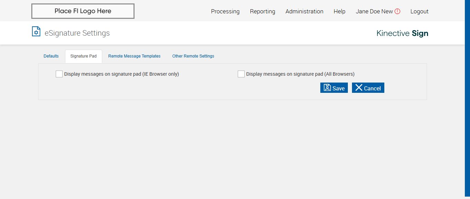Click the X icon on Cancel button
Image resolution: width=470 pixels, height=199 pixels.
pos(359,88)
